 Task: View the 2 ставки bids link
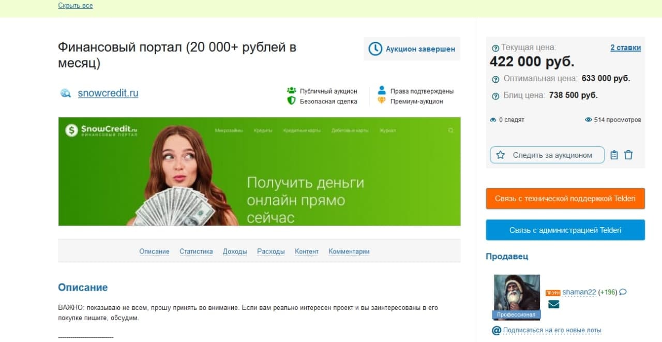pos(625,48)
